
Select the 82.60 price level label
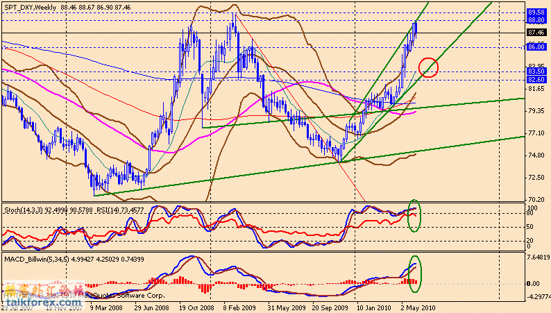tap(536, 80)
